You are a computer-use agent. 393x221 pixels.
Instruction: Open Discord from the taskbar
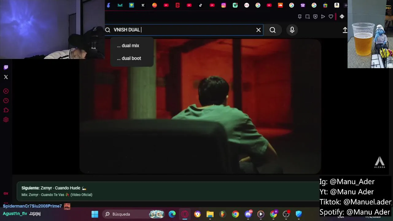[248, 214]
